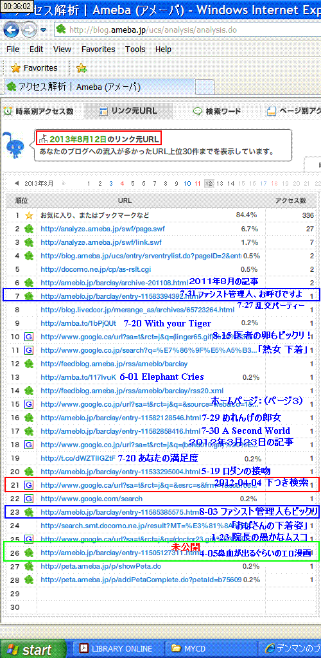
Task: Click the browser Forward arrow button
Action: click(x=28, y=30)
